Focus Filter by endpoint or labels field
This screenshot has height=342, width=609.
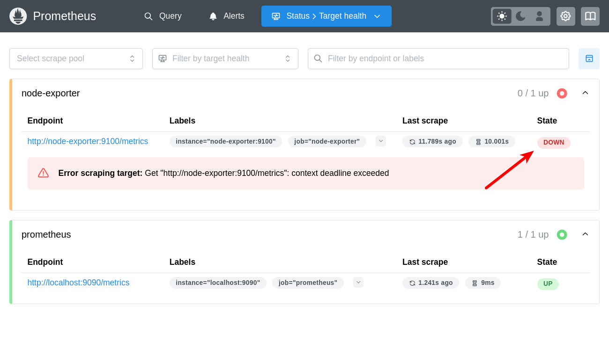pyautogui.click(x=438, y=58)
